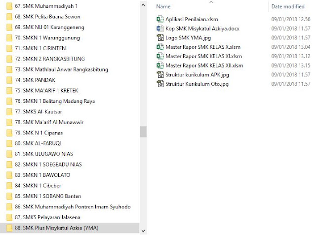Click folder icon of 79. SMK N 1 Cipanas
Viewport: 316px width, 235px height.
point(9,133)
